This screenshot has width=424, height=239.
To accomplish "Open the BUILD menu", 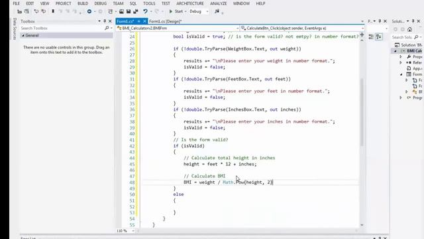I will pos(83,3).
